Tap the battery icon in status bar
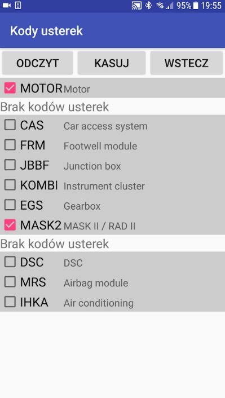Viewport: 225px width, 398px height. pyautogui.click(x=196, y=5)
